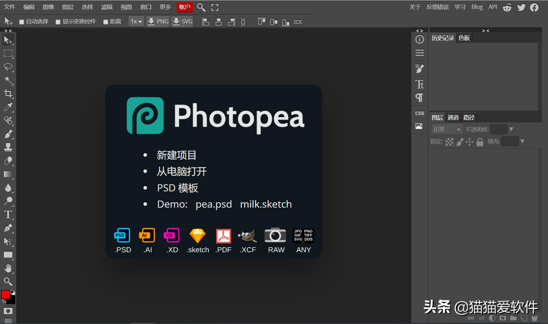Switch to the 通道 tab
Screen dimensions: 548x324
453,117
